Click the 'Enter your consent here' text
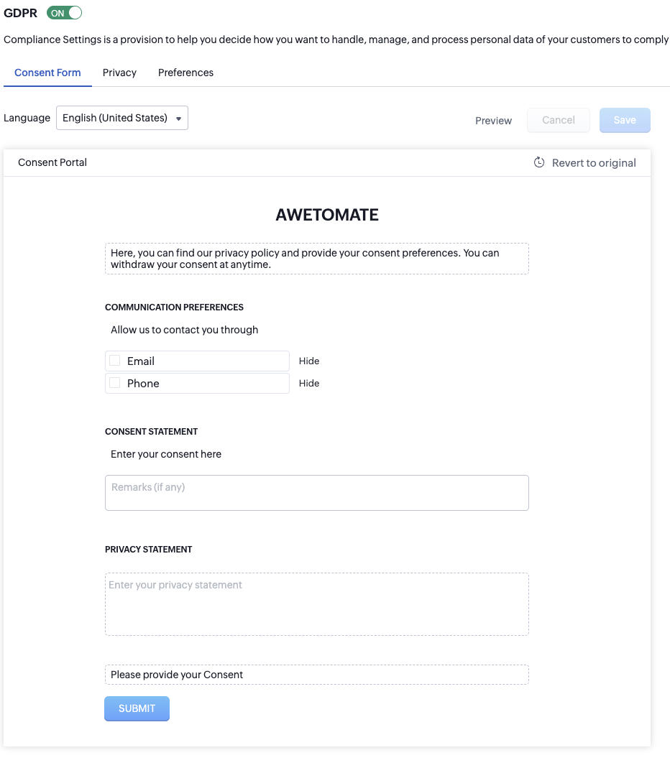Viewport: 670px width, 763px height. (x=166, y=454)
